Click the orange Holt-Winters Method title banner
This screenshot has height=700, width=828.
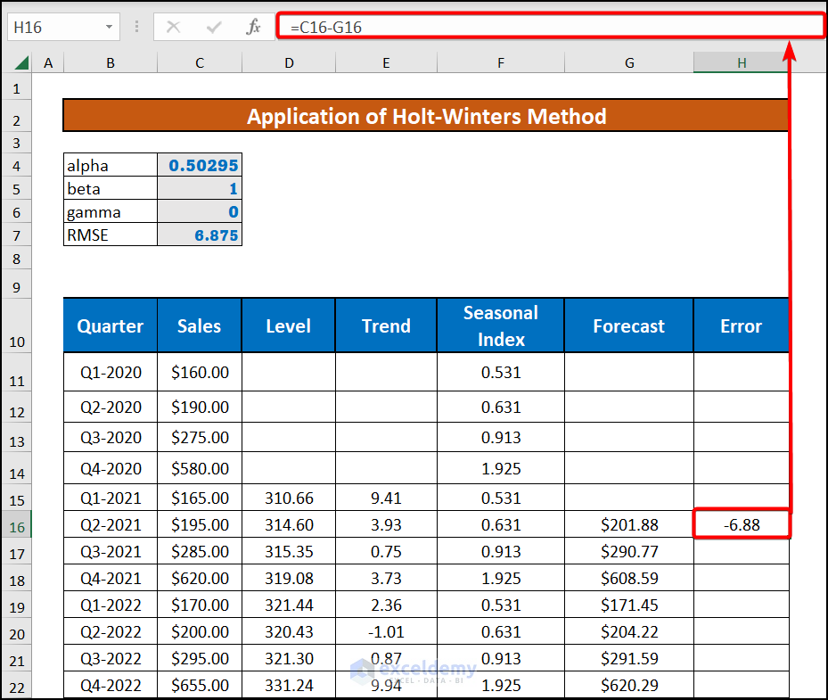coord(426,116)
